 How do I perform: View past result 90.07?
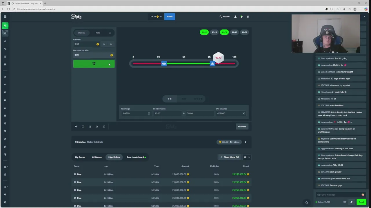(234, 32)
